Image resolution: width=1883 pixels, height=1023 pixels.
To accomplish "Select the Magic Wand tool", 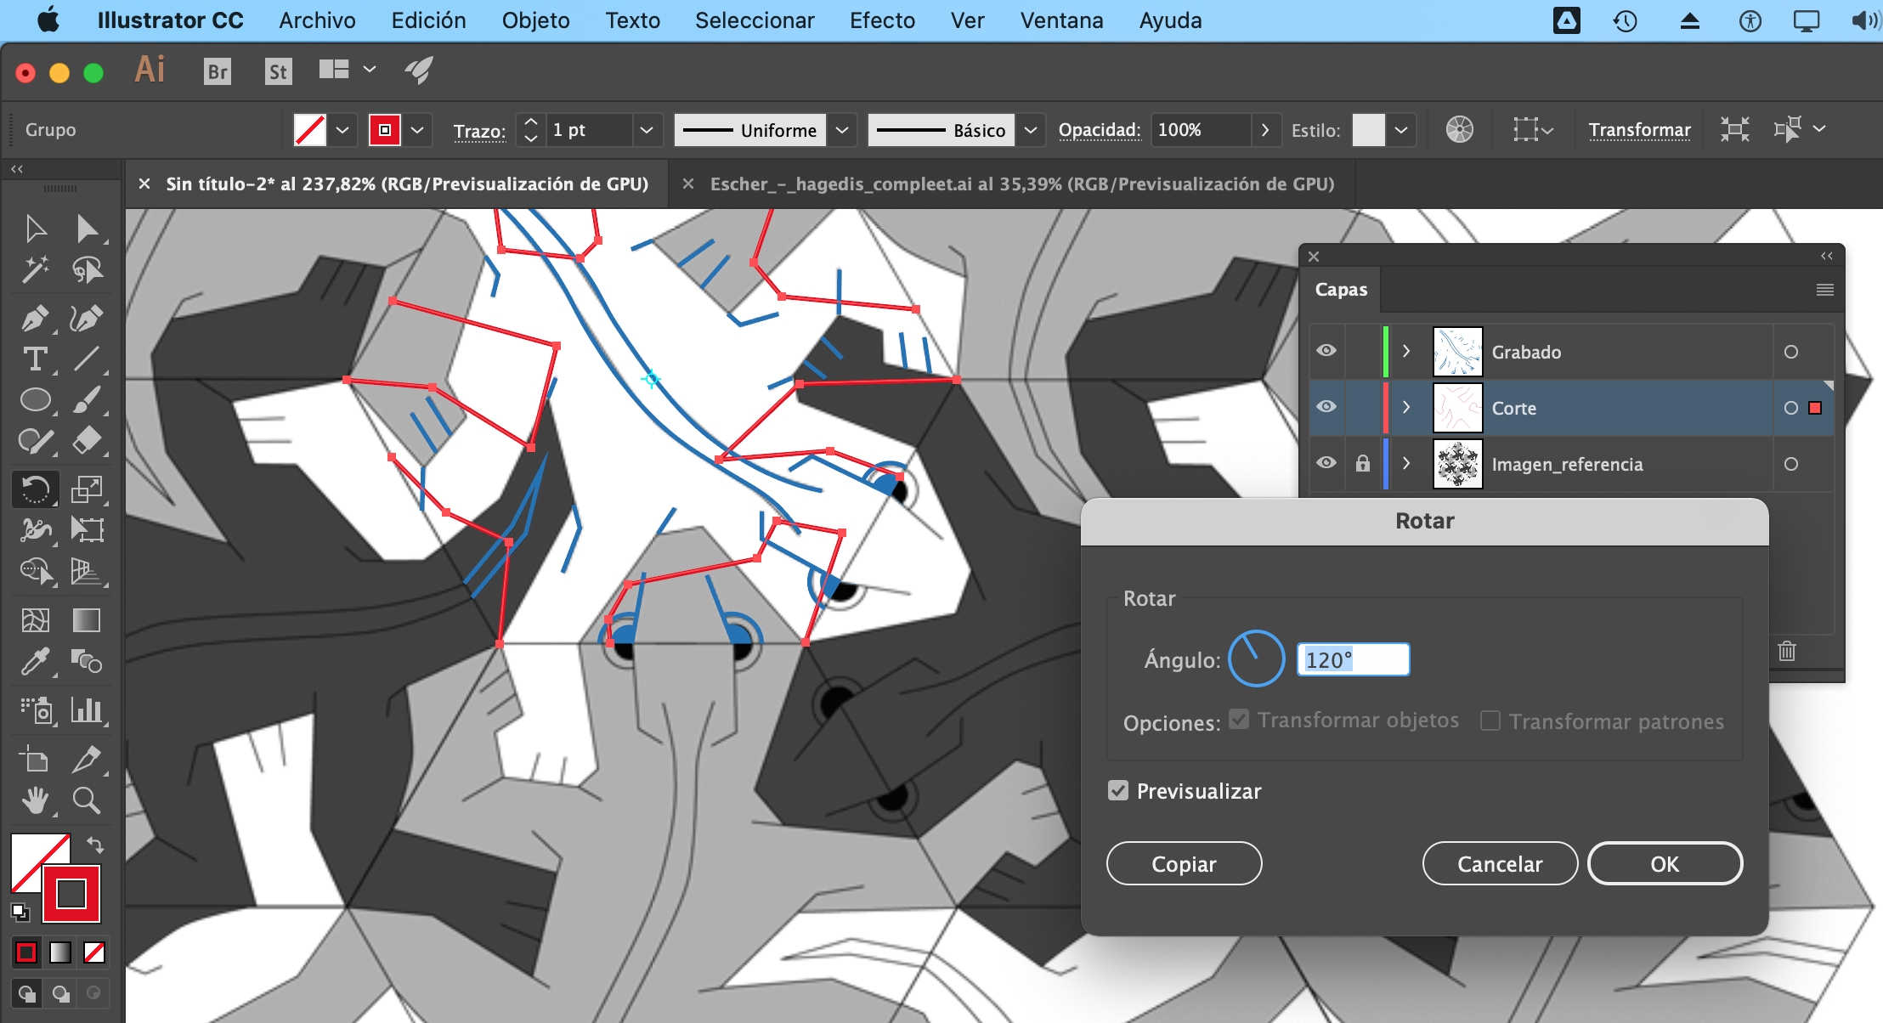I will tap(35, 270).
